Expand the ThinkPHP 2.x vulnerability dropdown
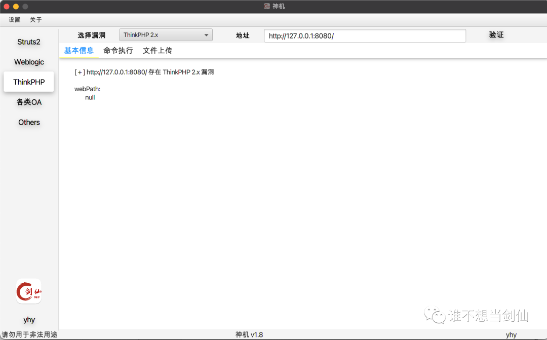This screenshot has height=340, width=547. 166,35
